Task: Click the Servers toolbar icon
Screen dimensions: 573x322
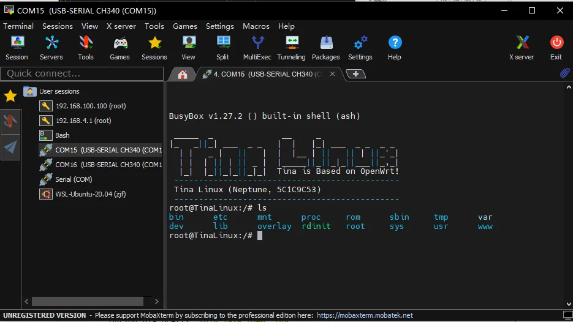Action: [51, 48]
